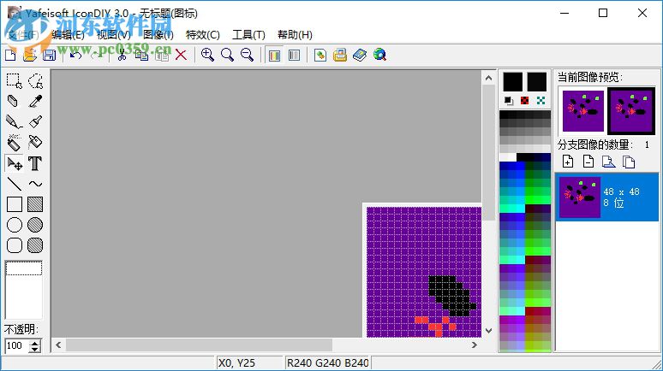663x371 pixels.
Task: Click the green checkered inverse color icon
Action: [x=541, y=101]
